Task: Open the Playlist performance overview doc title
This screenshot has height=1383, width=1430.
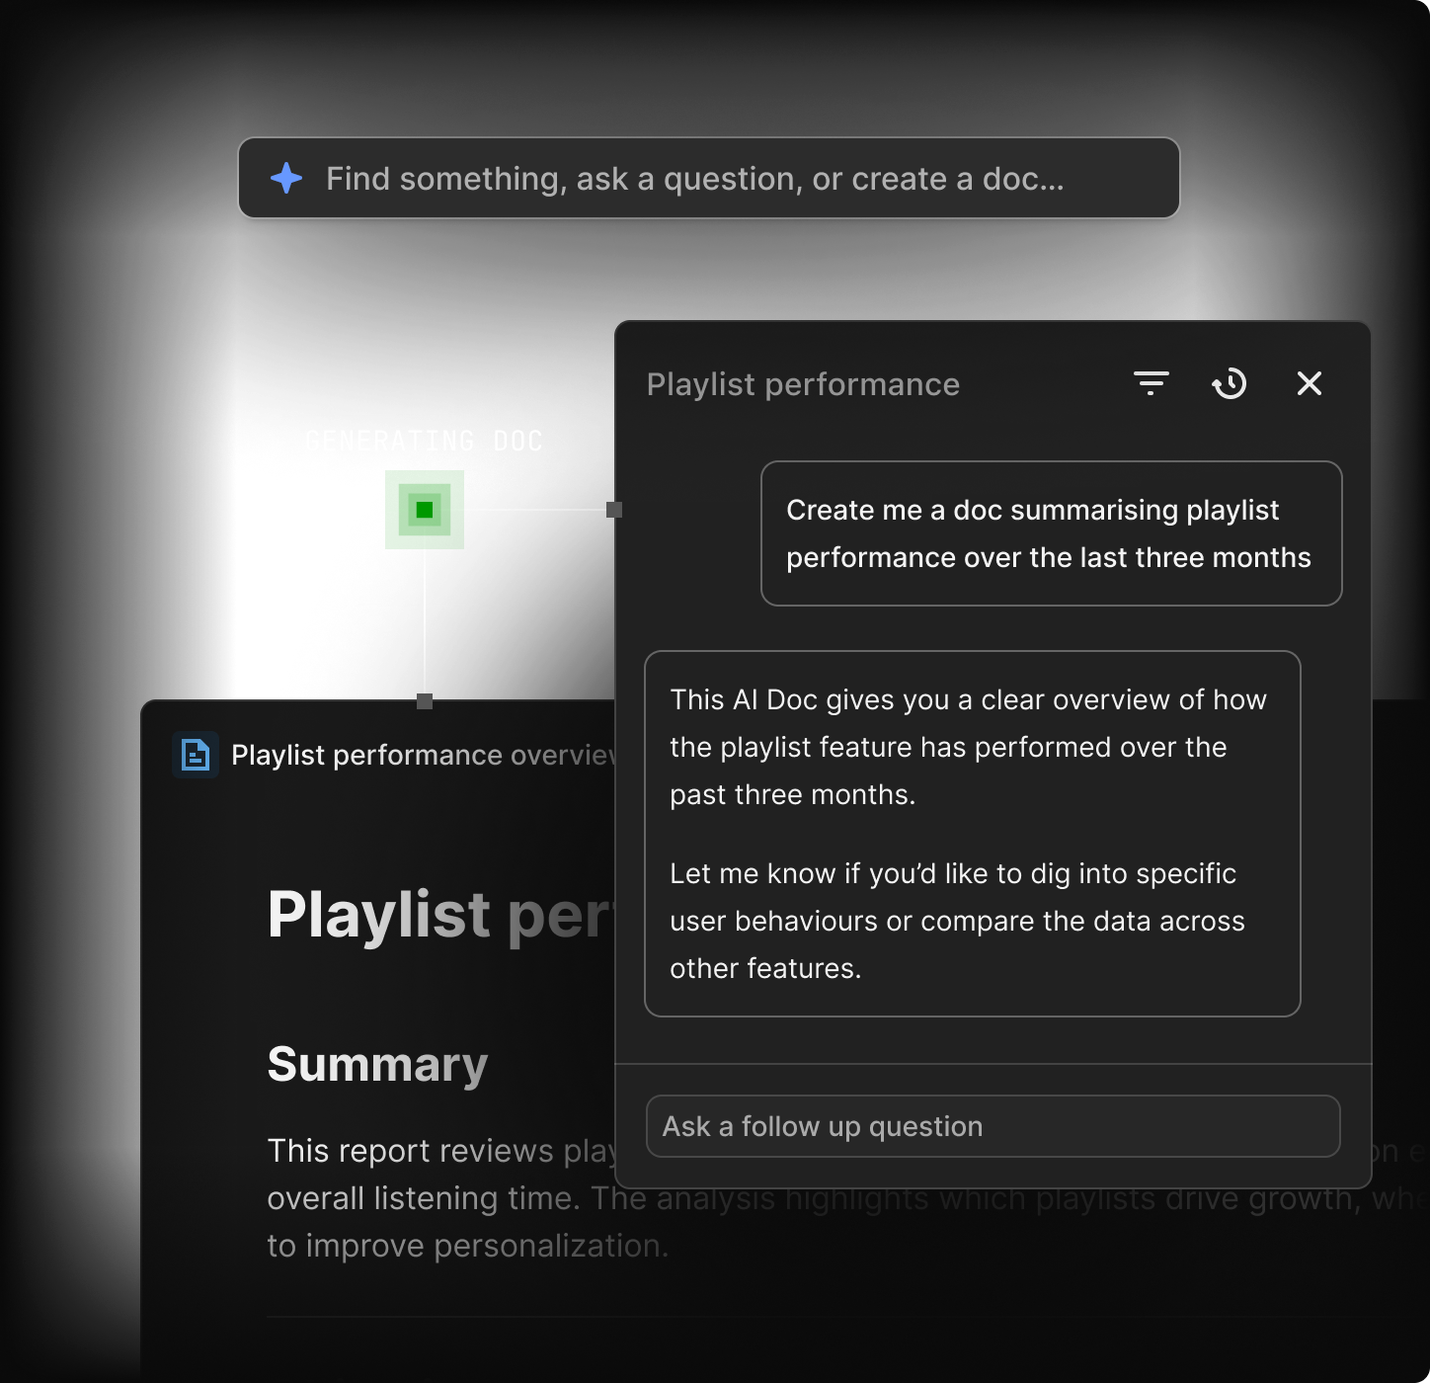Action: click(x=422, y=756)
